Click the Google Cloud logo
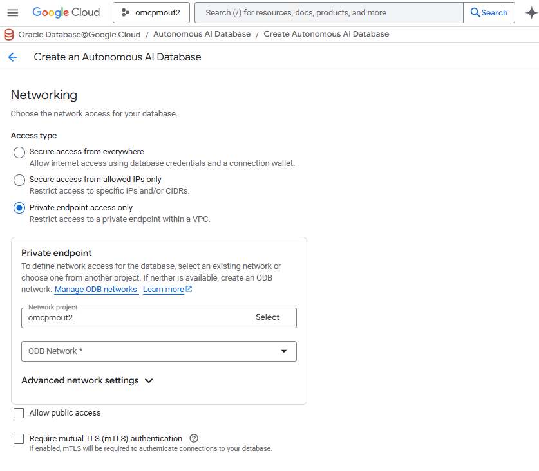The image size is (539, 471). click(x=66, y=12)
